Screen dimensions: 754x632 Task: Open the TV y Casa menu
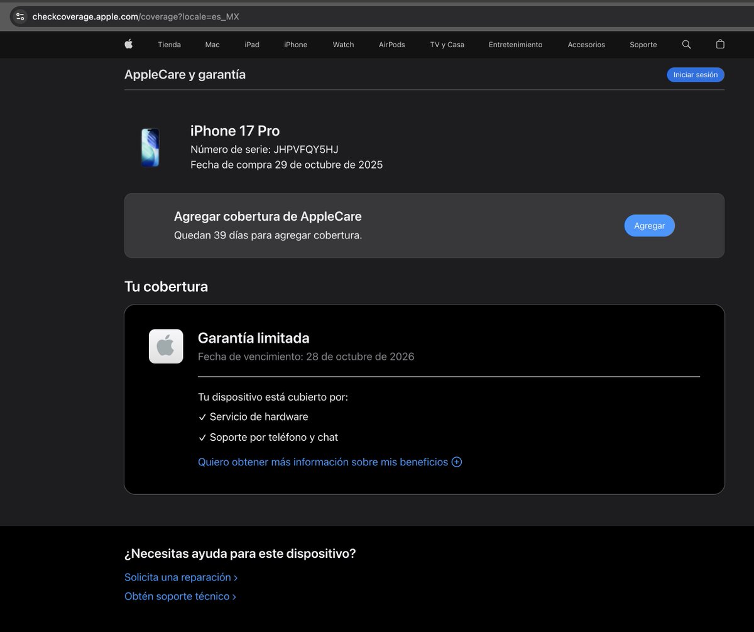point(447,45)
